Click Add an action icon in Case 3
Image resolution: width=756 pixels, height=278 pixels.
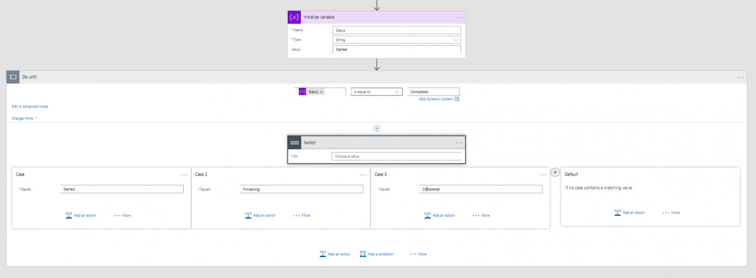[x=428, y=215]
